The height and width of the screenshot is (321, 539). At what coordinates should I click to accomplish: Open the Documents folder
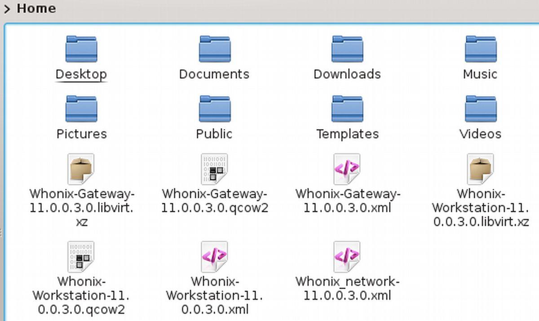214,49
